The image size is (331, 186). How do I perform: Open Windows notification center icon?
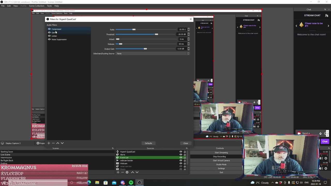tap(325, 183)
